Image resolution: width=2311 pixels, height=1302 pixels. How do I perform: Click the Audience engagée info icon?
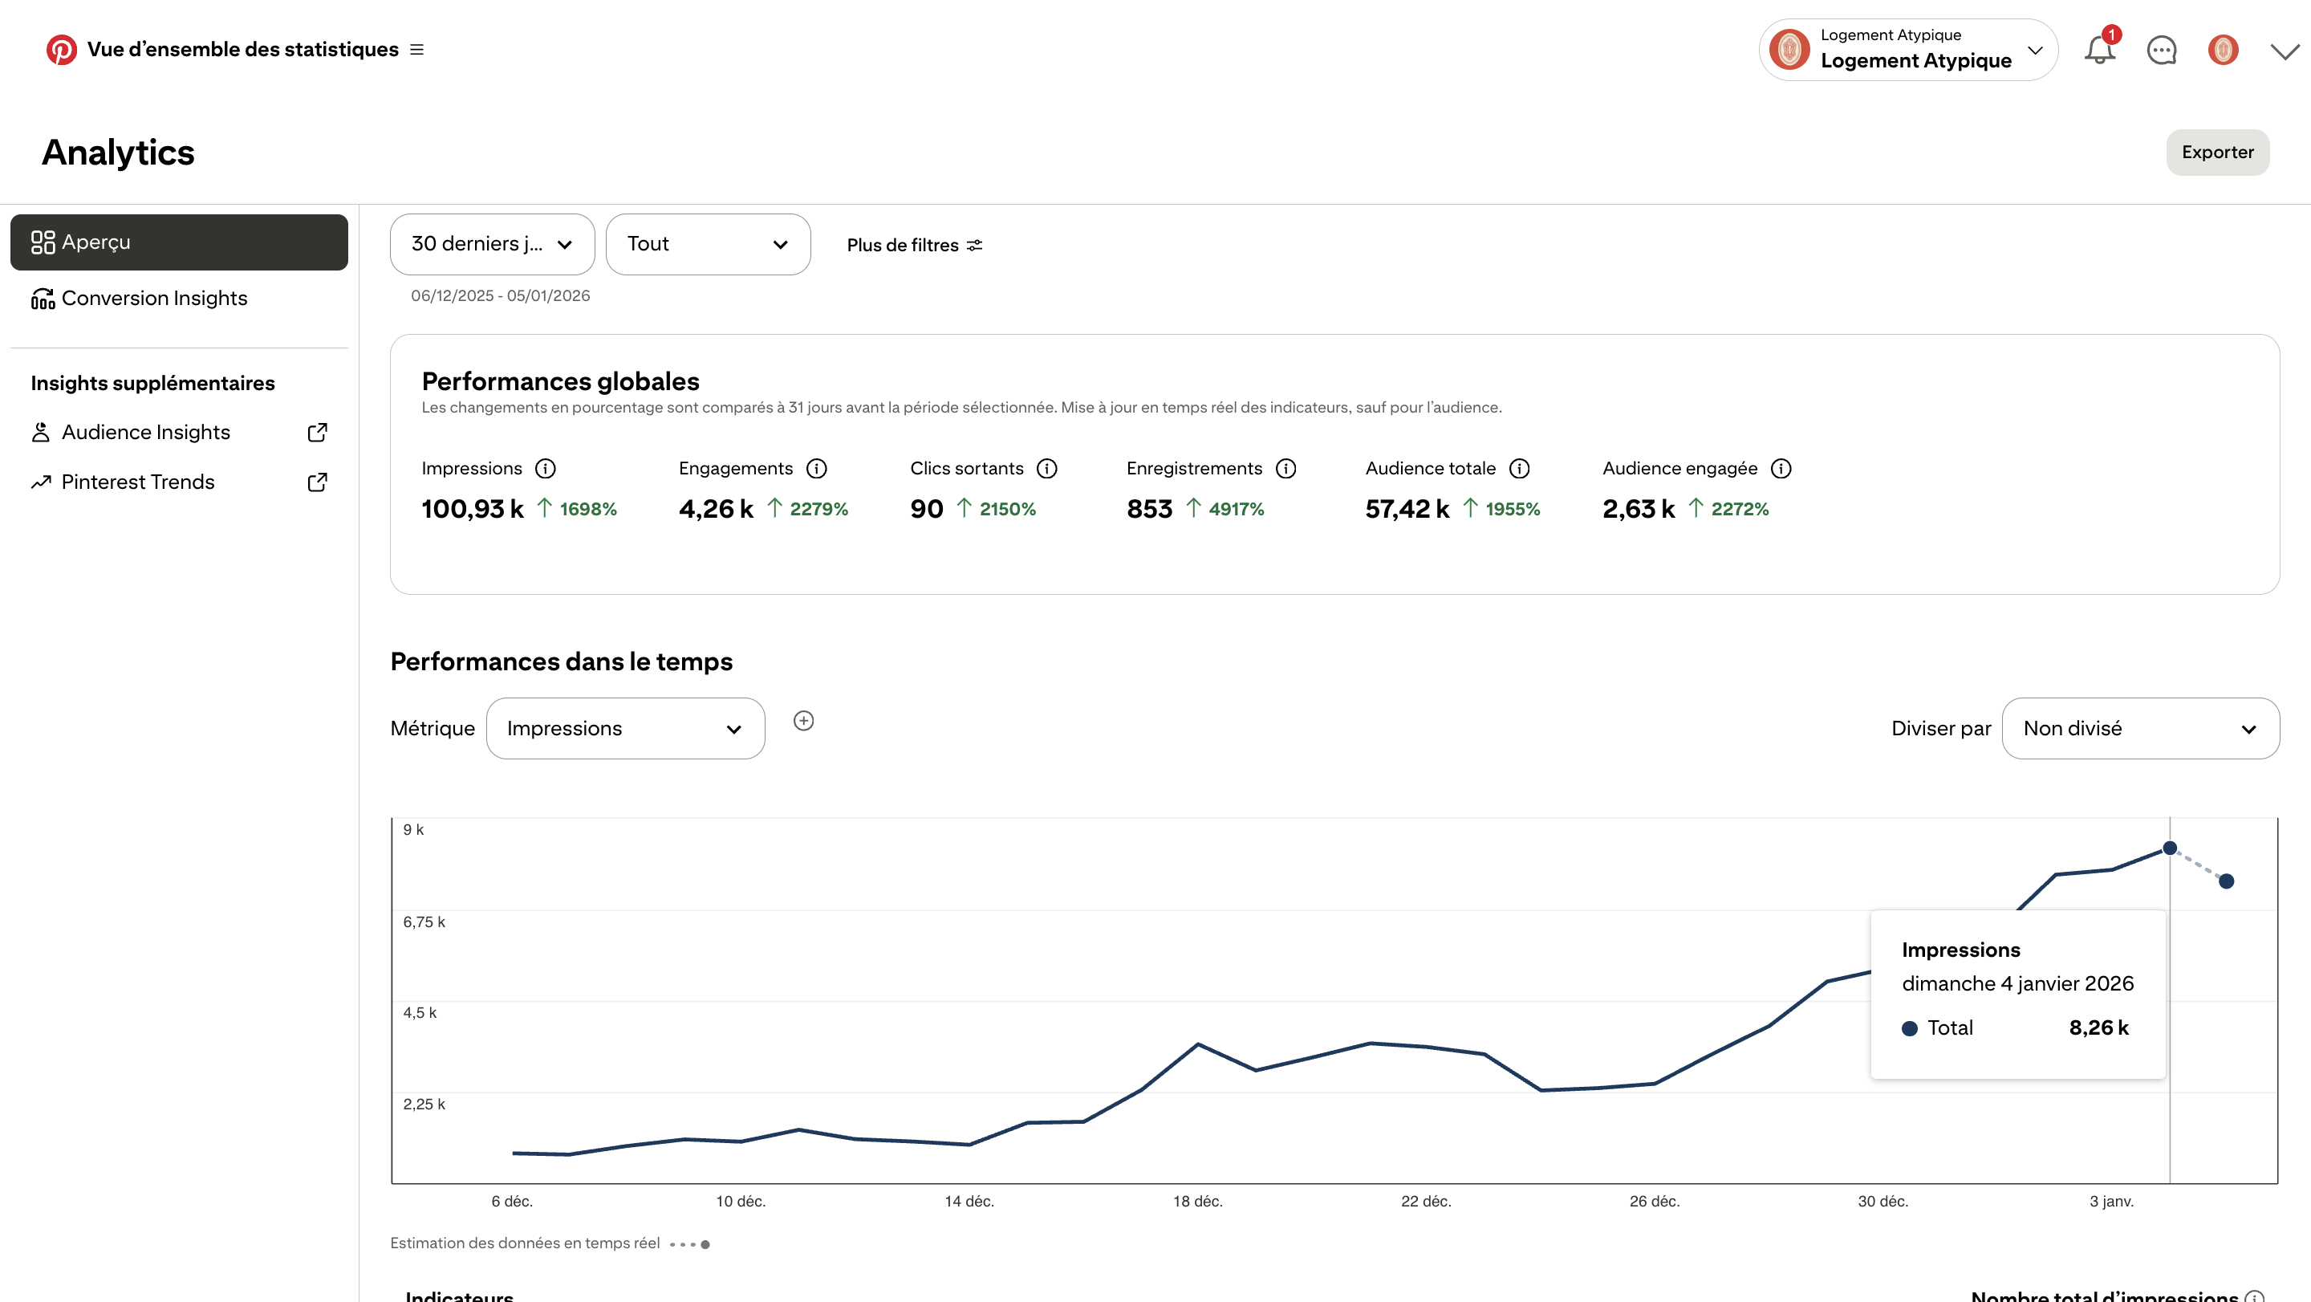[1781, 469]
